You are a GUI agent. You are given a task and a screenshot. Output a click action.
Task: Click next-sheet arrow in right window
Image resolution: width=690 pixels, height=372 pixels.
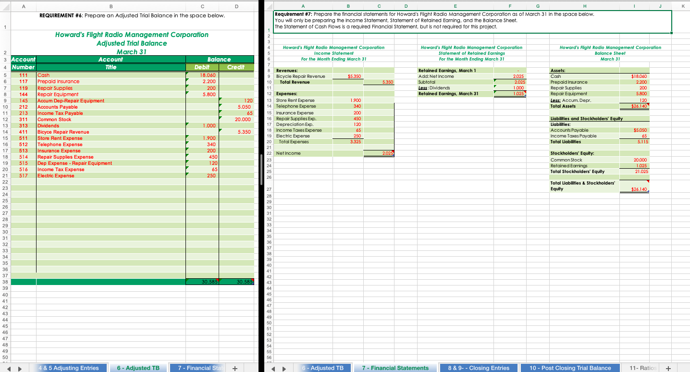click(x=285, y=368)
